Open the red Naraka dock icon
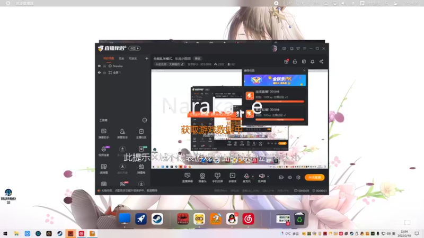 (x=183, y=219)
